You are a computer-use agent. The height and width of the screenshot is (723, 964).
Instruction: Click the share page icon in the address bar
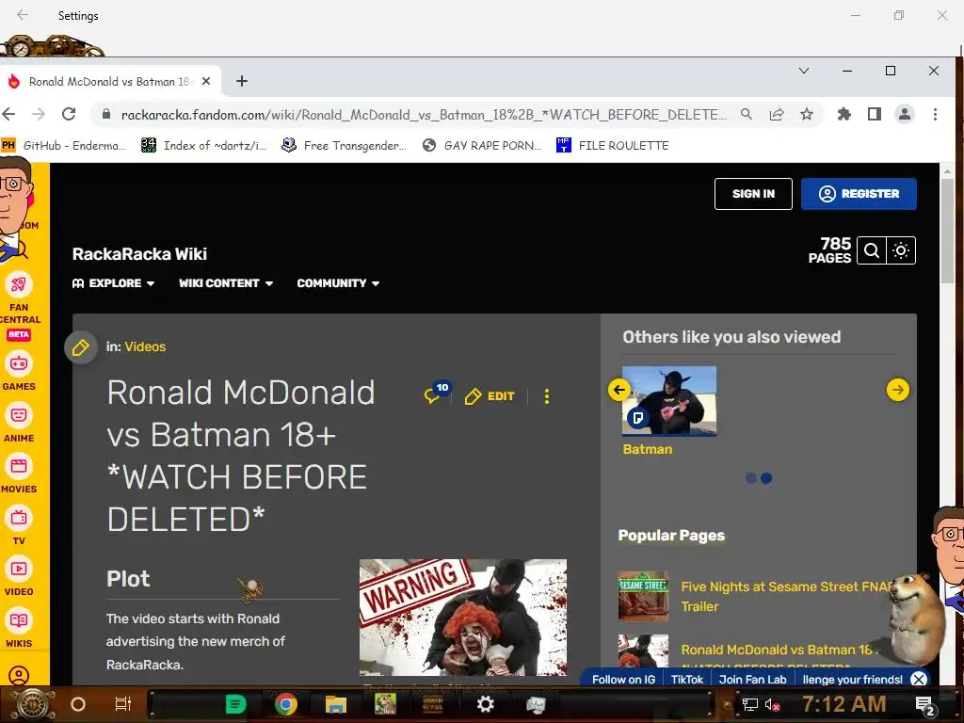(x=777, y=114)
